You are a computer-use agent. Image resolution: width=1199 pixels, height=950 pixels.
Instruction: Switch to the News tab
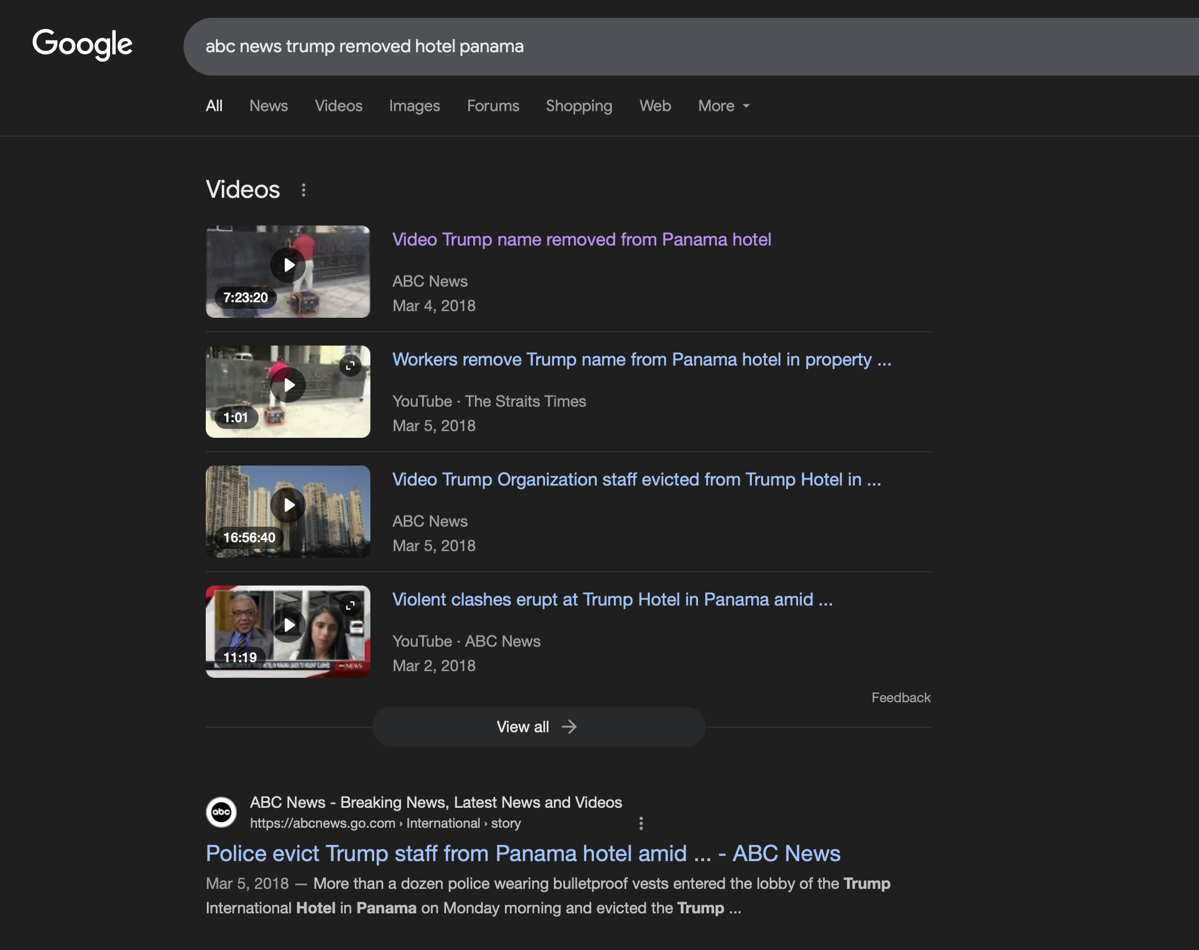tap(269, 106)
